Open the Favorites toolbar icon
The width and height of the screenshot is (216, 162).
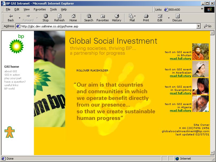pyautogui.click(x=103, y=16)
